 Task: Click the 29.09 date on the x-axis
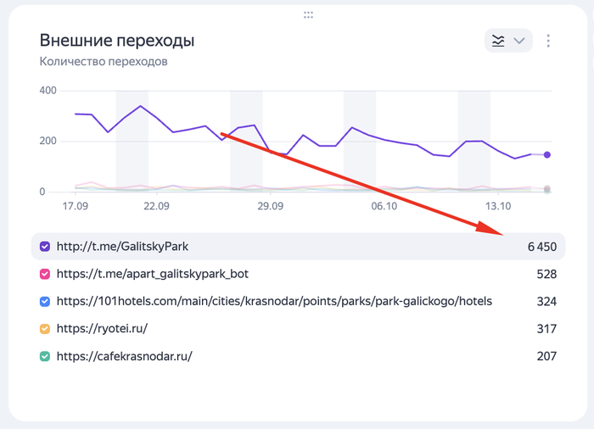pyautogui.click(x=269, y=206)
